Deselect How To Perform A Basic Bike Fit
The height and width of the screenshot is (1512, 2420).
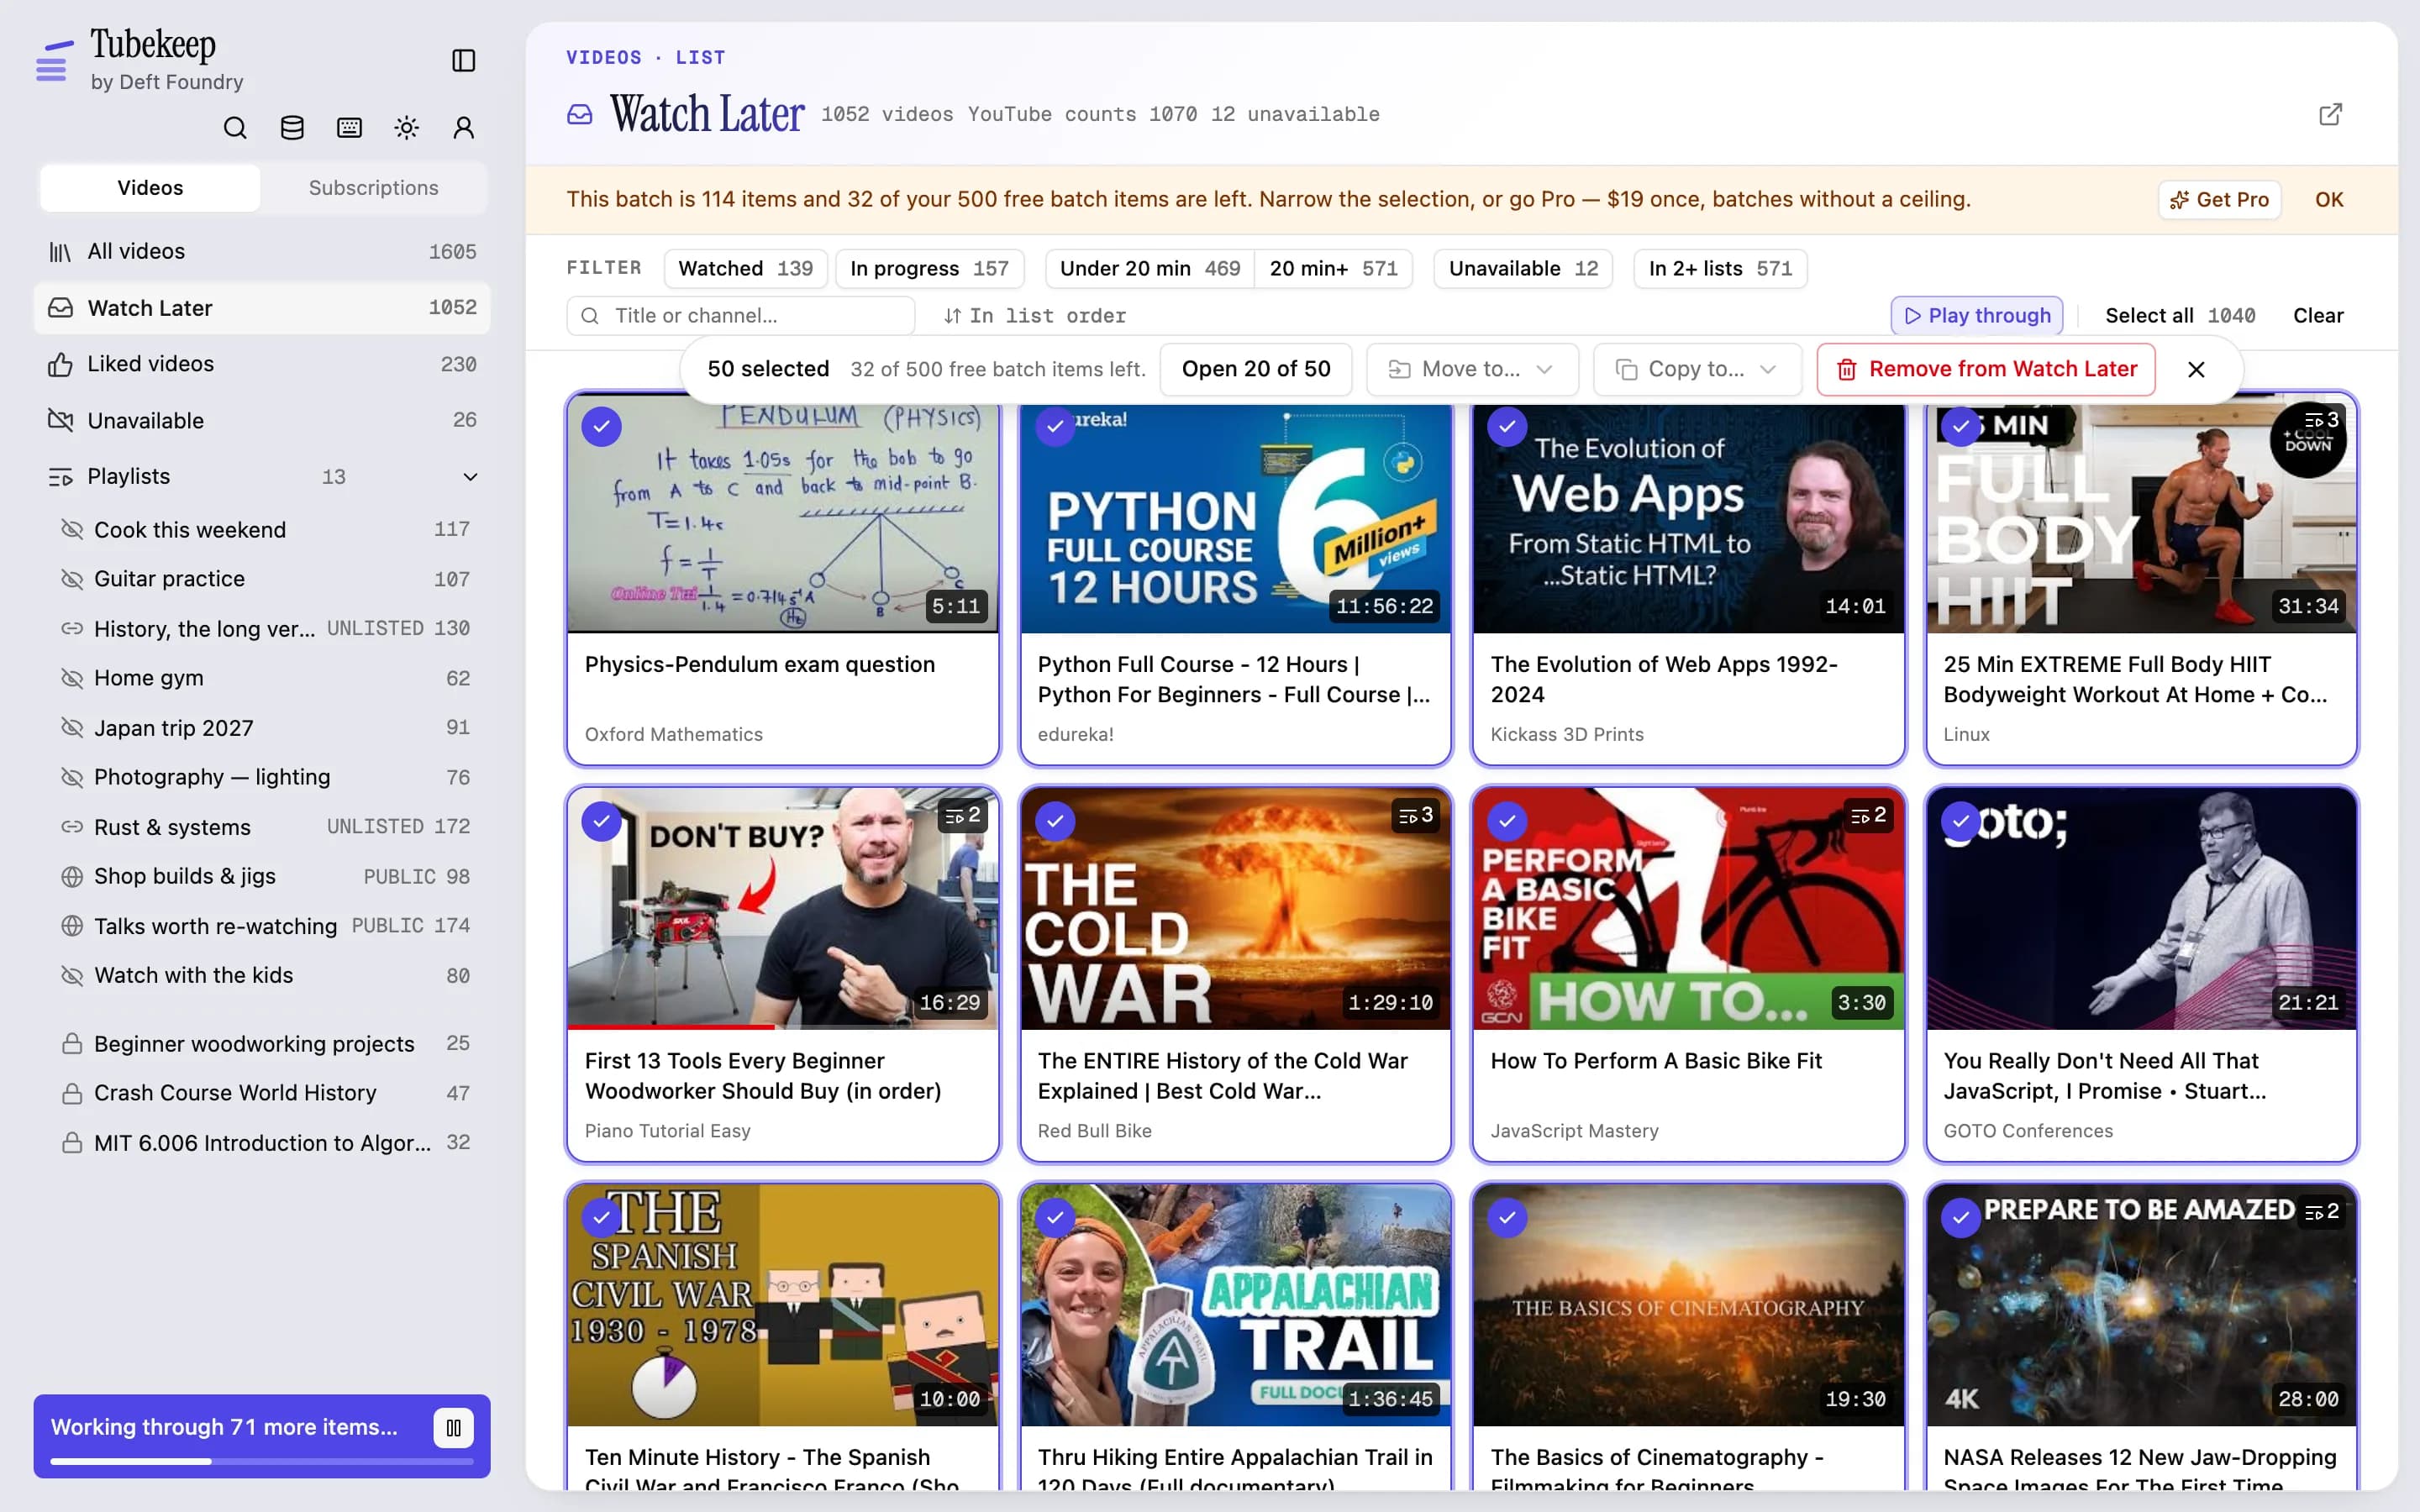tap(1507, 822)
